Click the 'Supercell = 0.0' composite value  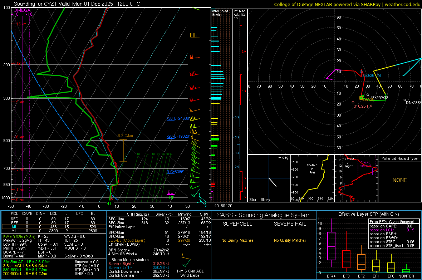tap(87, 262)
